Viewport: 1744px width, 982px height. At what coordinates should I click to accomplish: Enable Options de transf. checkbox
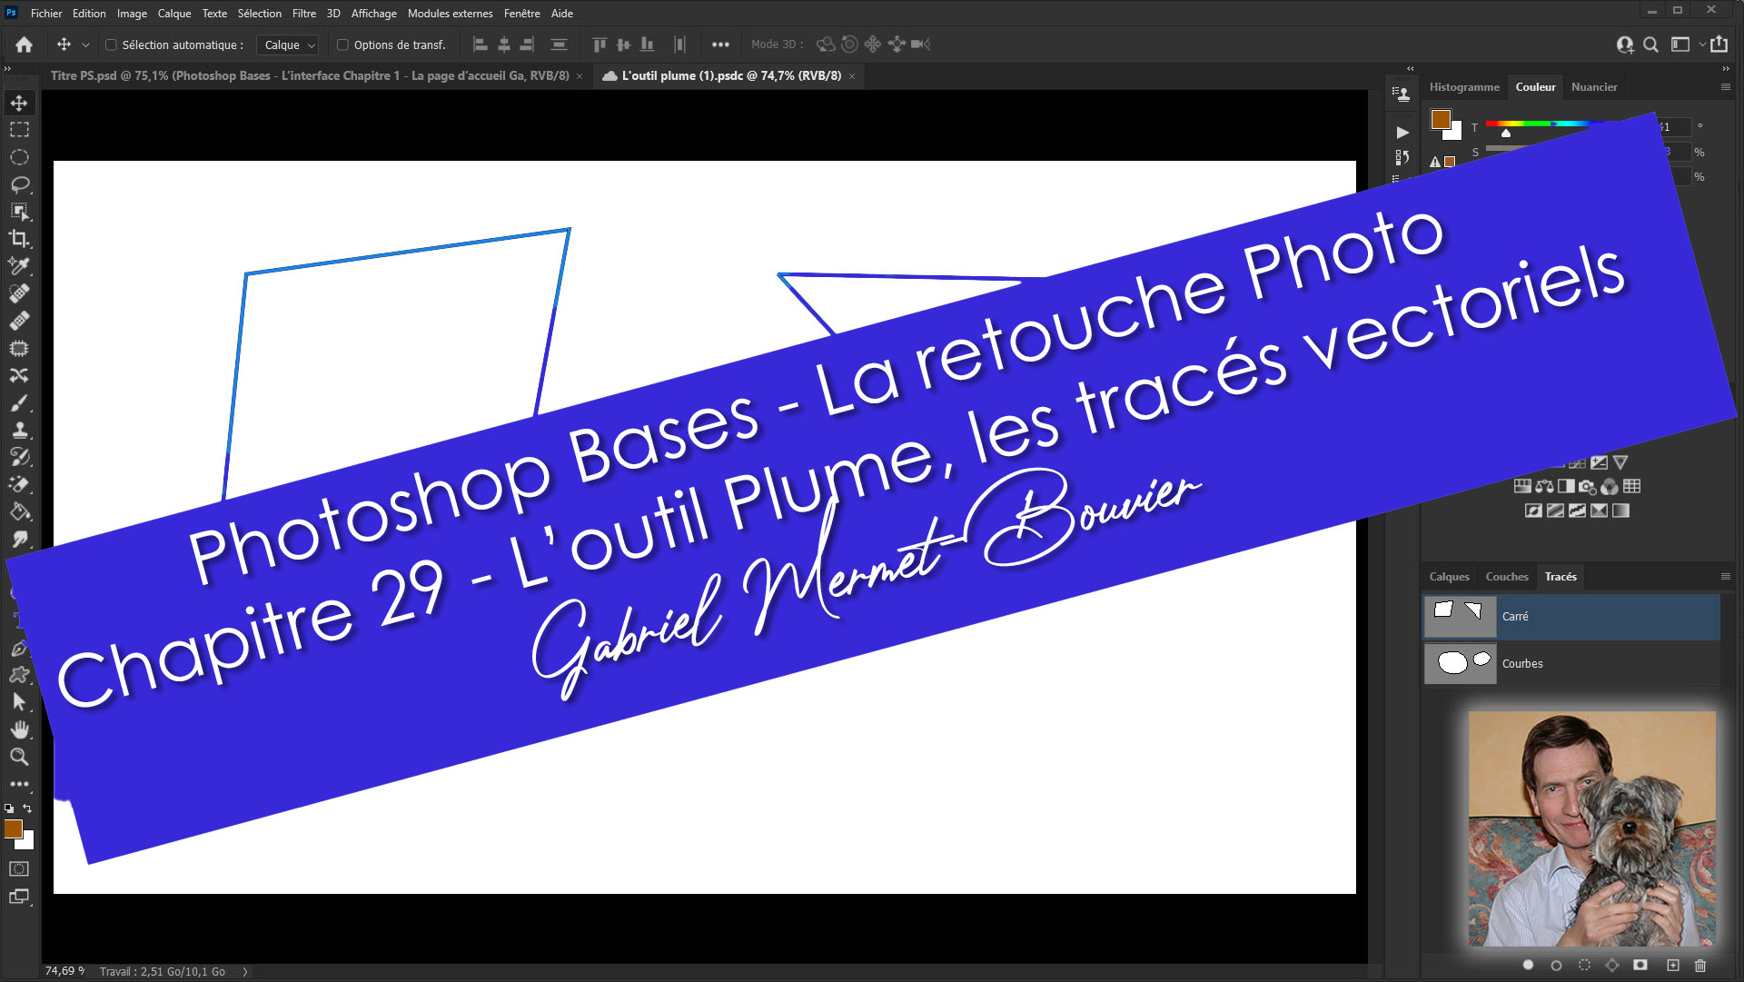[x=342, y=45]
